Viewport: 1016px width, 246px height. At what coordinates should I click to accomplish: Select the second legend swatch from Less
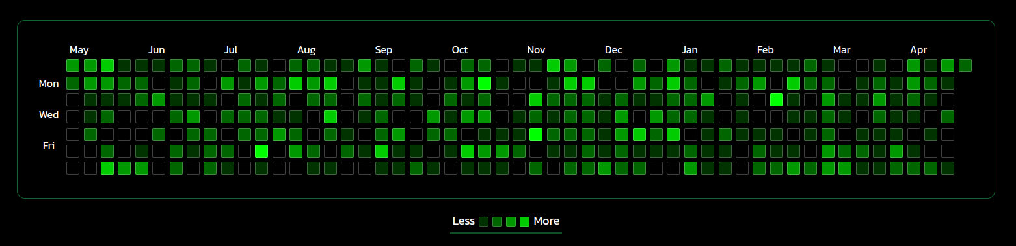pyautogui.click(x=497, y=221)
